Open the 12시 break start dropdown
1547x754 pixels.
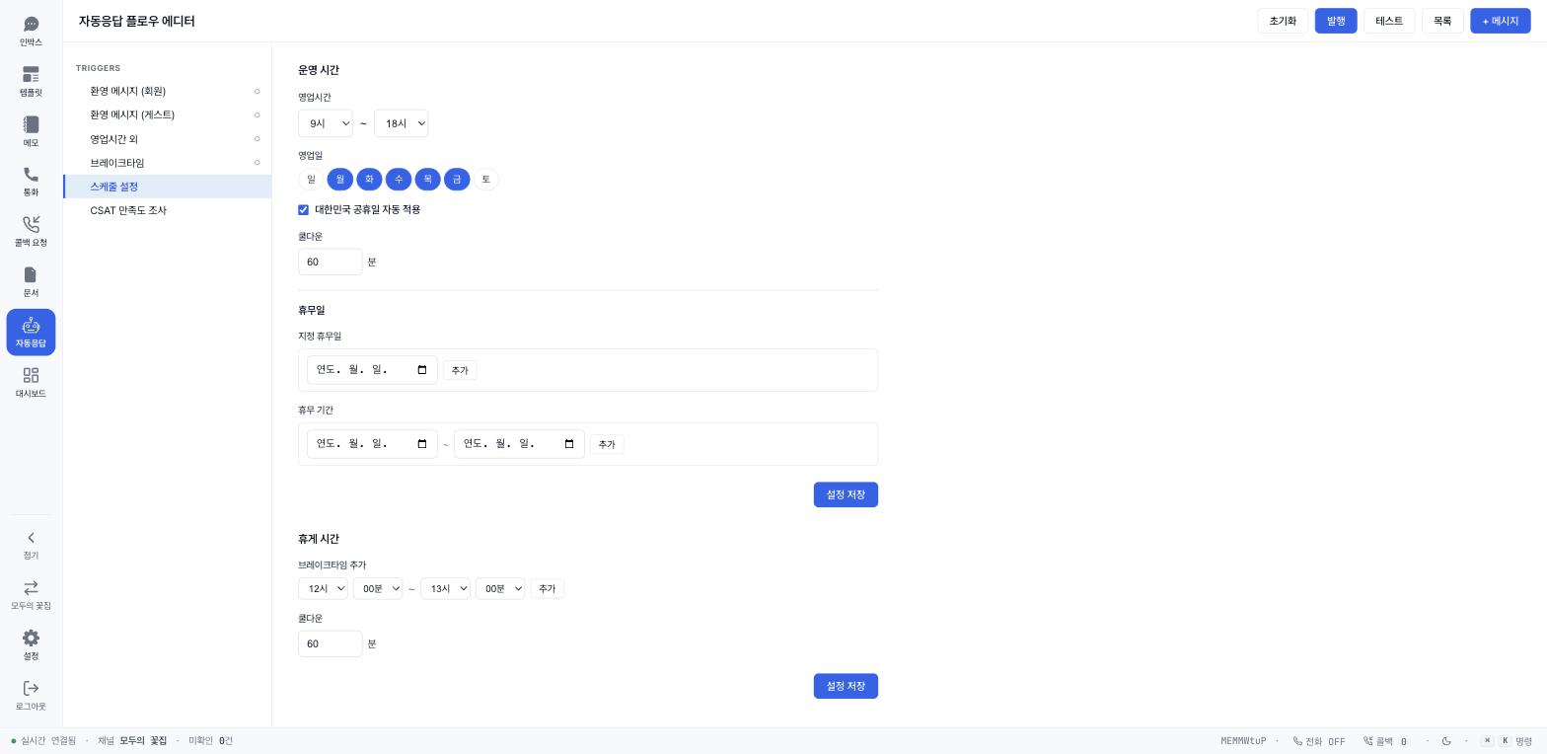[x=323, y=589]
